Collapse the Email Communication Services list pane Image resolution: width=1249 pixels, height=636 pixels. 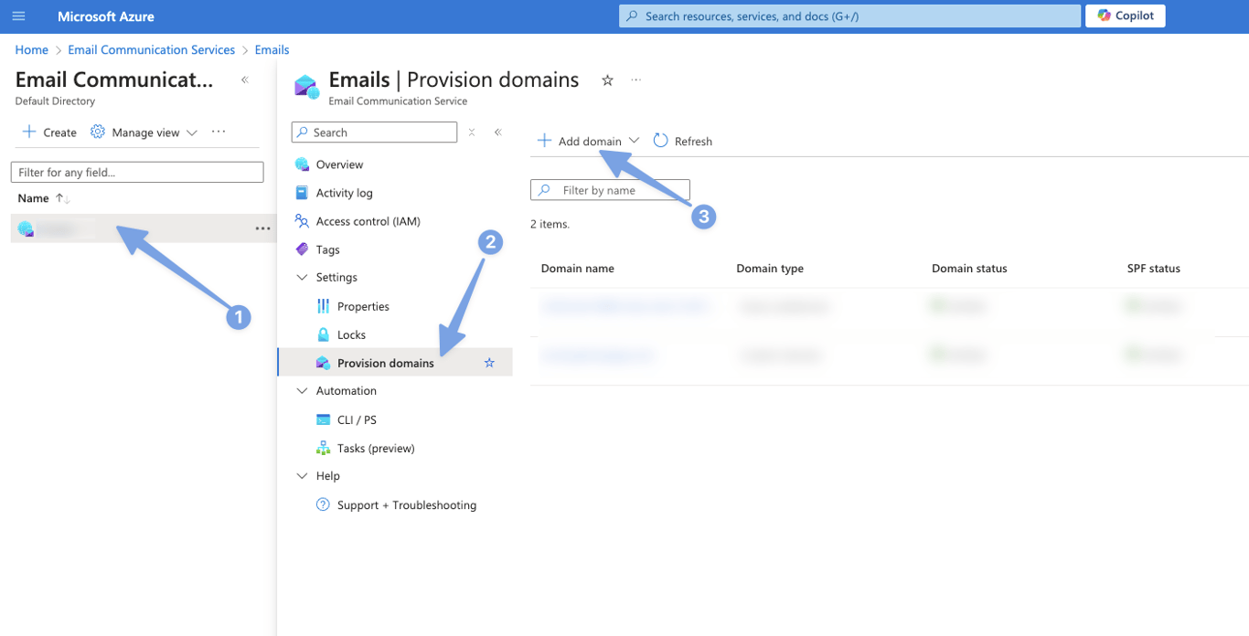coord(245,80)
